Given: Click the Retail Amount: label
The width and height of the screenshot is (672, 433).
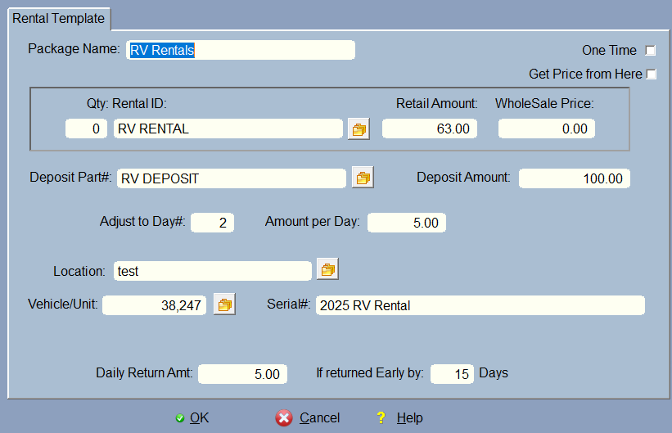Looking at the screenshot, I should coord(437,103).
